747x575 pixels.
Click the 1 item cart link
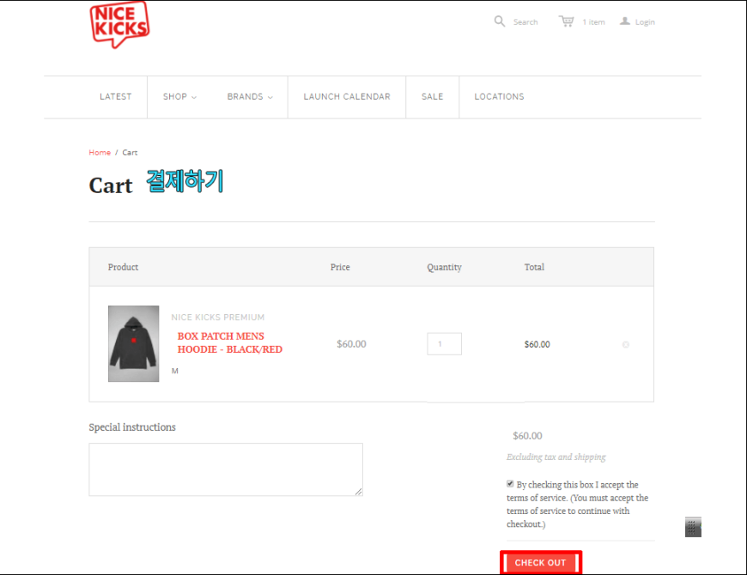[x=593, y=22]
